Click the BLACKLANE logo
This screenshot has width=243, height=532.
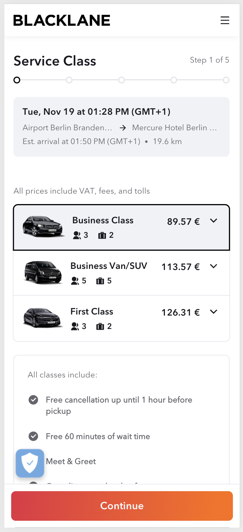click(x=62, y=20)
